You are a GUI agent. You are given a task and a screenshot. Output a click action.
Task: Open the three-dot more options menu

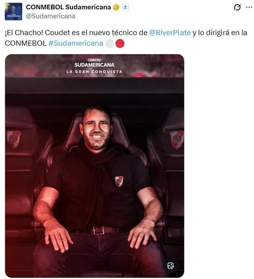click(249, 7)
